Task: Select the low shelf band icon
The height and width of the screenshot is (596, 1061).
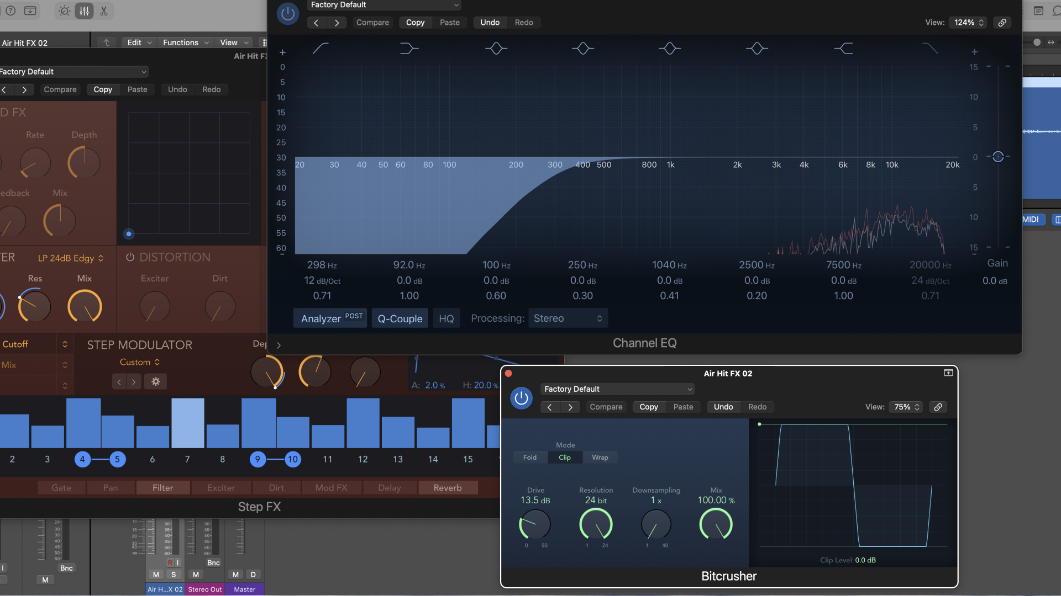Action: tap(409, 49)
